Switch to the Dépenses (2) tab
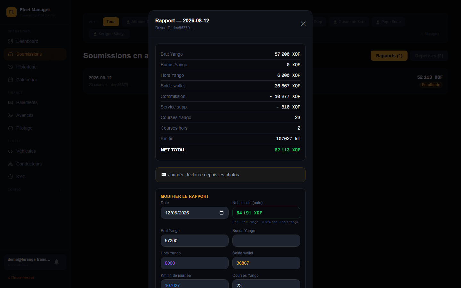Viewport: 461px width, 288px height. point(429,56)
